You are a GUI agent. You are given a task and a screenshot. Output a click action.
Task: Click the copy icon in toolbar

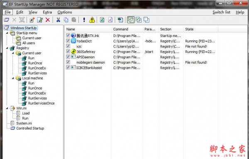tap(66, 20)
